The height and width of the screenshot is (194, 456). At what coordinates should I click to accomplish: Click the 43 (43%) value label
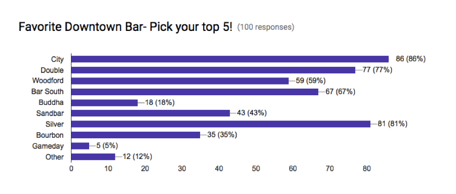point(252,113)
